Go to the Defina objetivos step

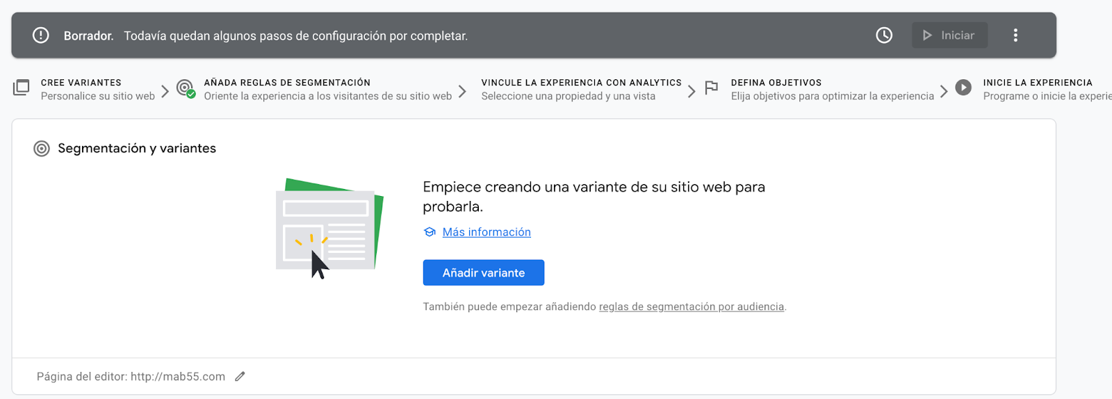(831, 89)
